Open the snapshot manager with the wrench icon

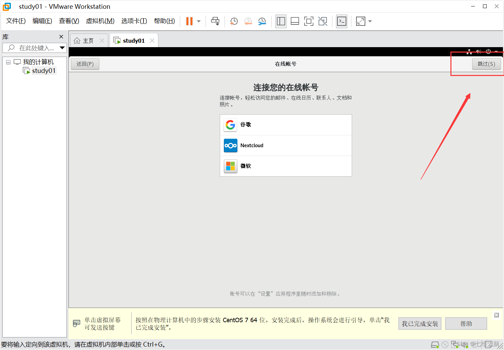(262, 21)
